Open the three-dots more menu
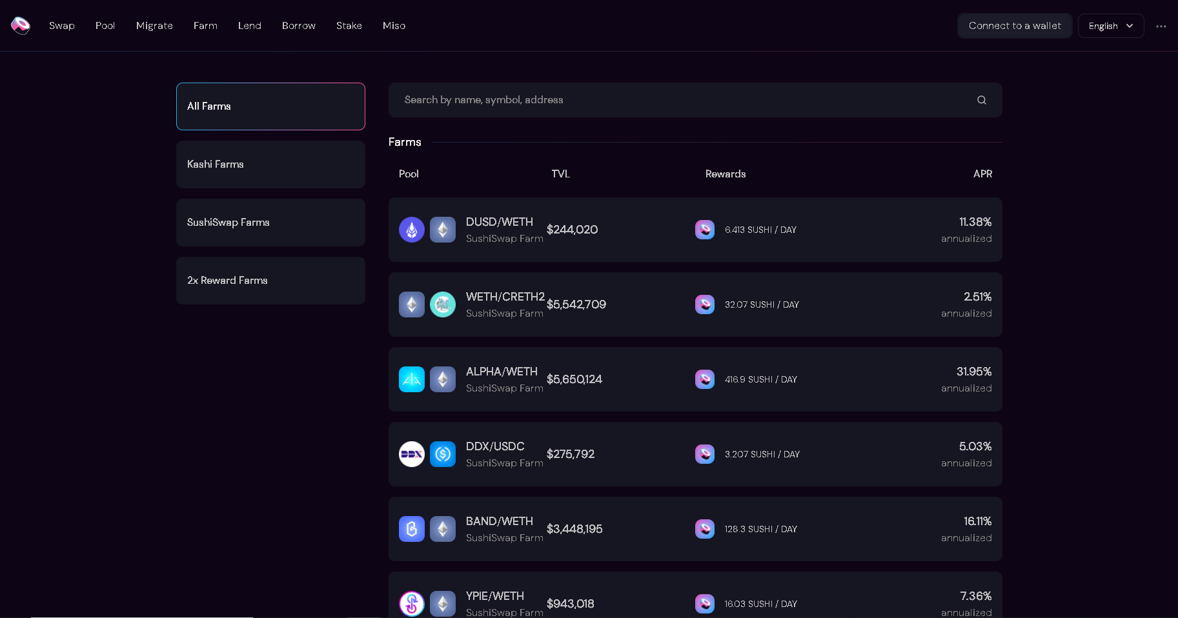 pos(1161,26)
